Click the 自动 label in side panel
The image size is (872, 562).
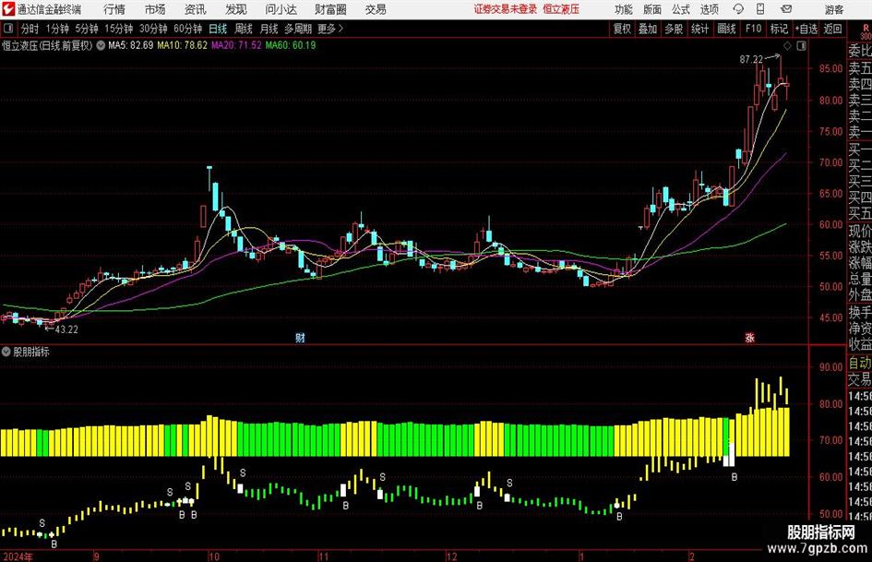860,363
